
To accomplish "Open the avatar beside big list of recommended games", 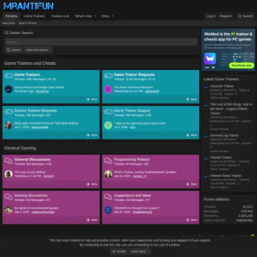I will click(9, 210).
